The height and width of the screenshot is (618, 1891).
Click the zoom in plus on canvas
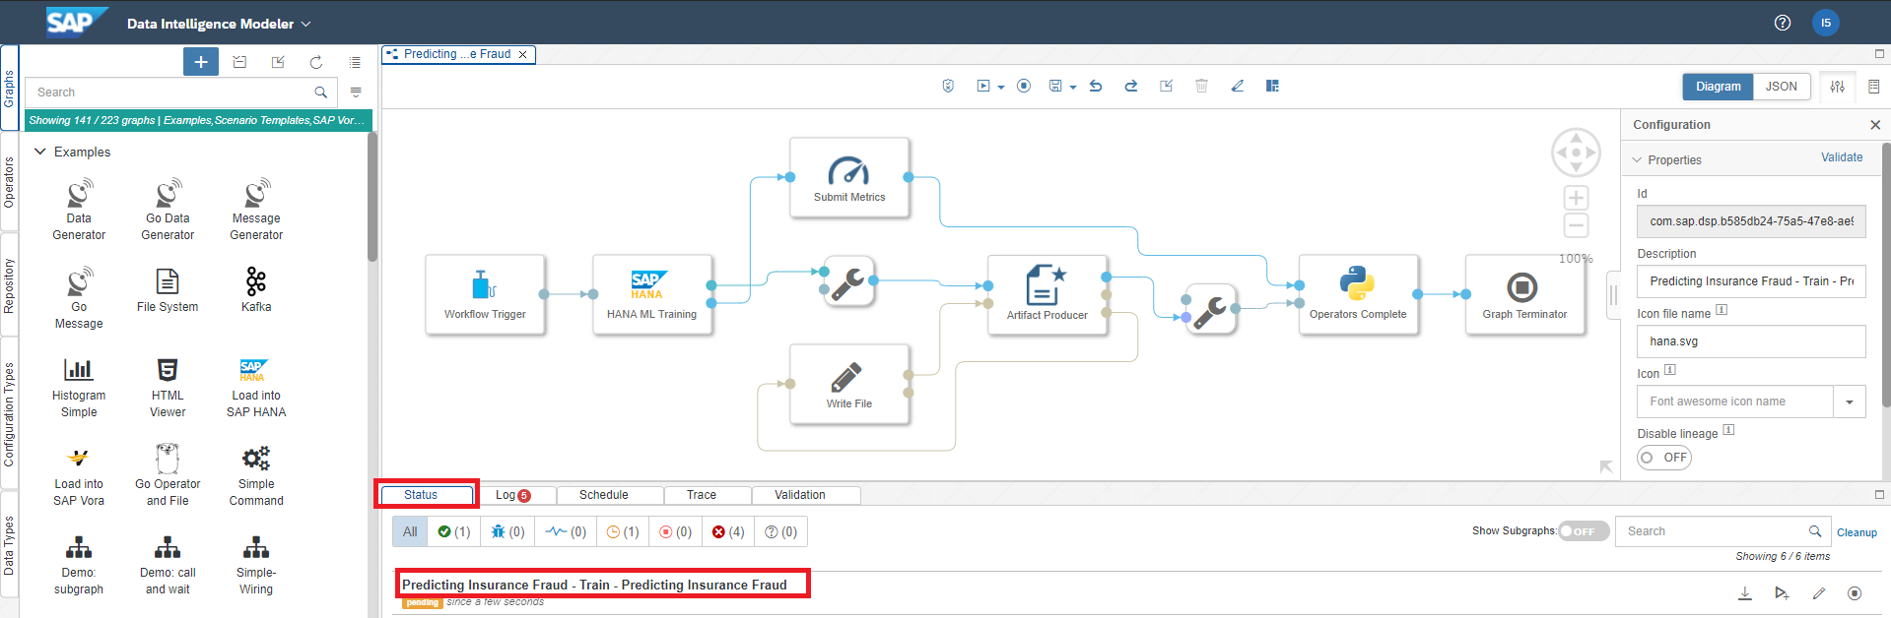coord(1576,198)
